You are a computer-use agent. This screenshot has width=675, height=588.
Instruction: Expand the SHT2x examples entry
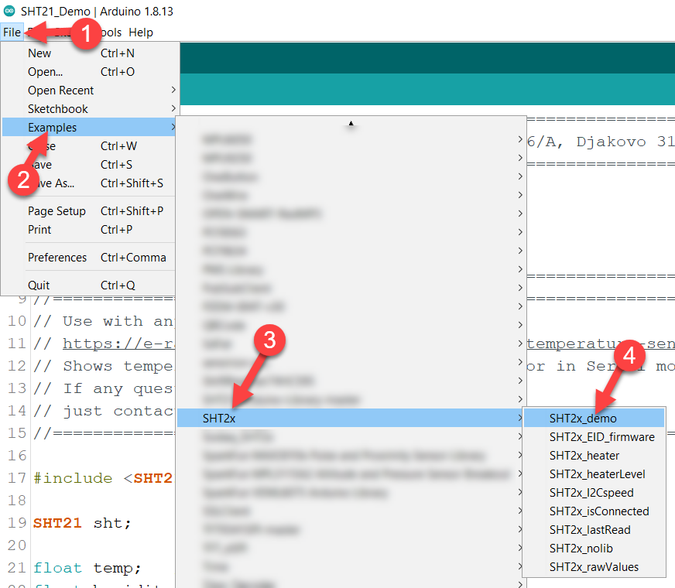(350, 418)
